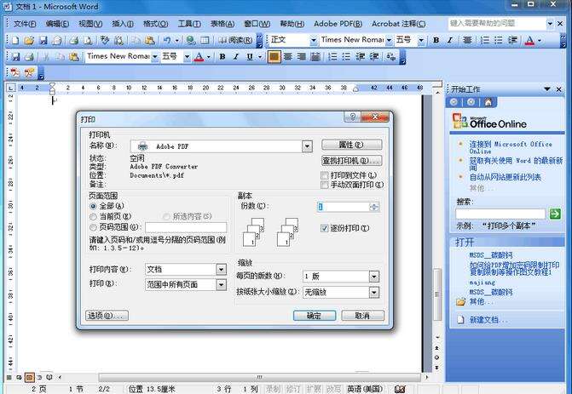Click the print dialog help question mark

352,117
